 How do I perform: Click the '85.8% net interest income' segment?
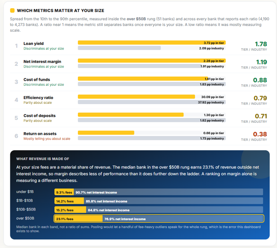click(x=173, y=201)
